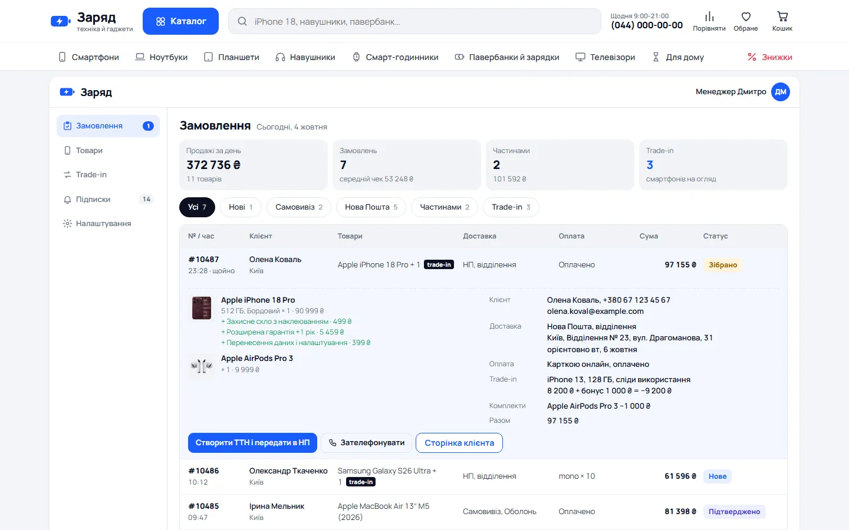Collapse order #10487 row
This screenshot has width=849, height=530.
483,265
